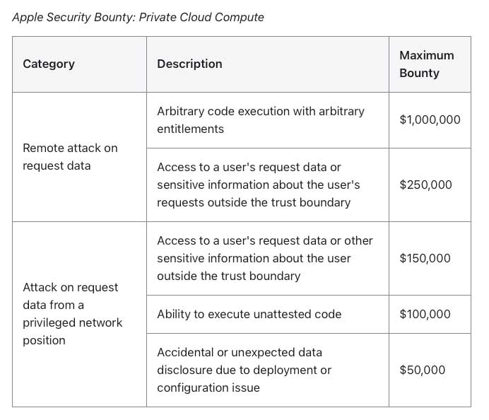Select the Description column header
This screenshot has width=489, height=420.
click(x=189, y=64)
